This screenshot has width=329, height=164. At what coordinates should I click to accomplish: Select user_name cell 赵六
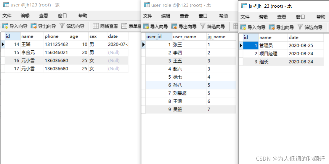[190, 69]
